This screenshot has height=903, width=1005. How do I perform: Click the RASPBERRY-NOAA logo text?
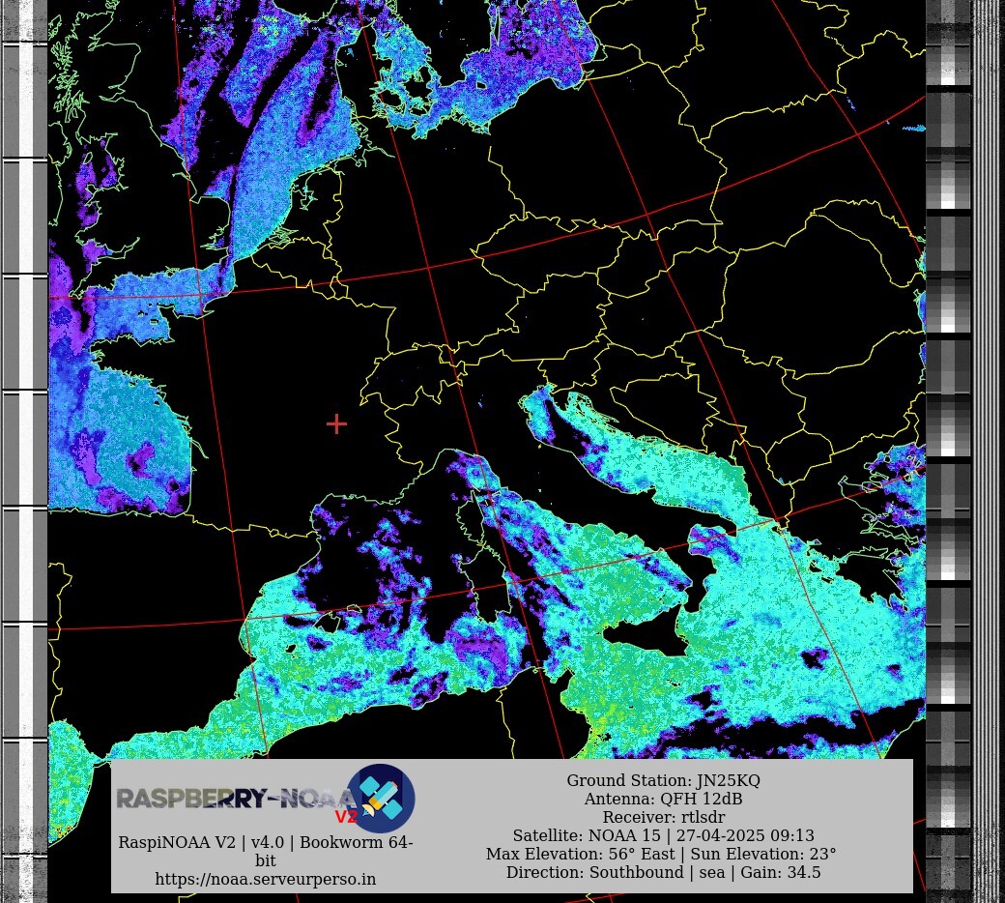pyautogui.click(x=236, y=800)
